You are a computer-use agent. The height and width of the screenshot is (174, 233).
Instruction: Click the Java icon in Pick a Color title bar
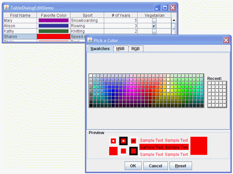(x=90, y=40)
